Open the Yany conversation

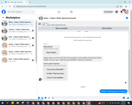18,38
